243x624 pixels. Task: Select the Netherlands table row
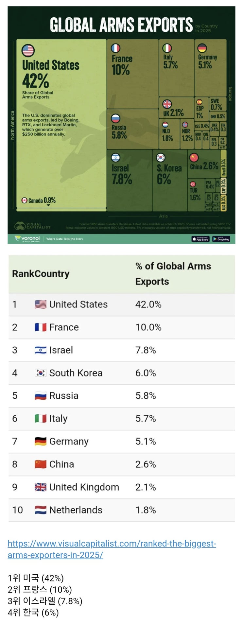pos(122,510)
